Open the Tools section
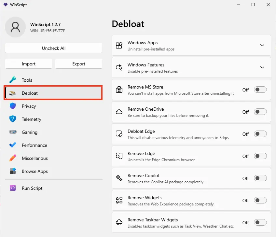 point(53,80)
